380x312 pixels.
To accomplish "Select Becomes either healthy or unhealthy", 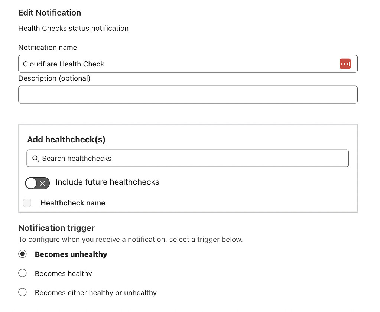I will (22, 292).
